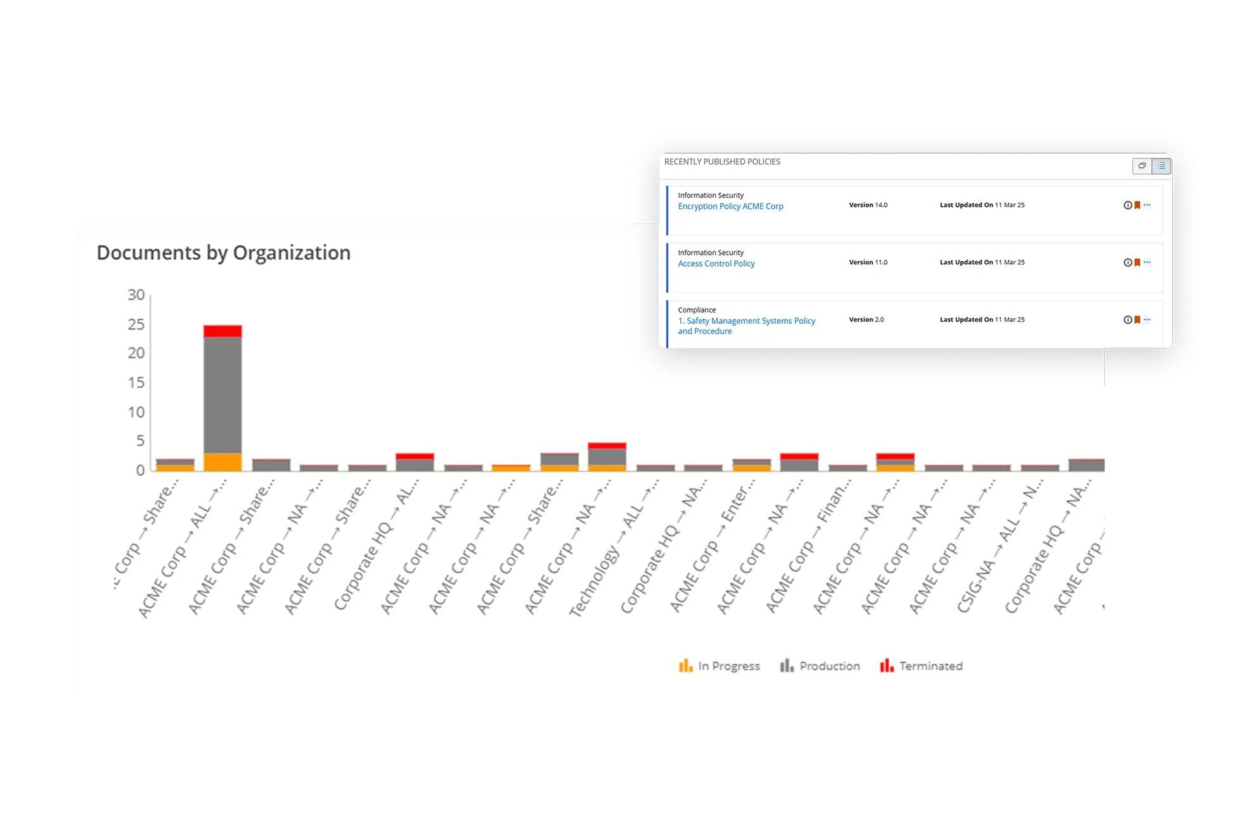Switch recently published policies to card view
The height and width of the screenshot is (832, 1252).
(1142, 166)
